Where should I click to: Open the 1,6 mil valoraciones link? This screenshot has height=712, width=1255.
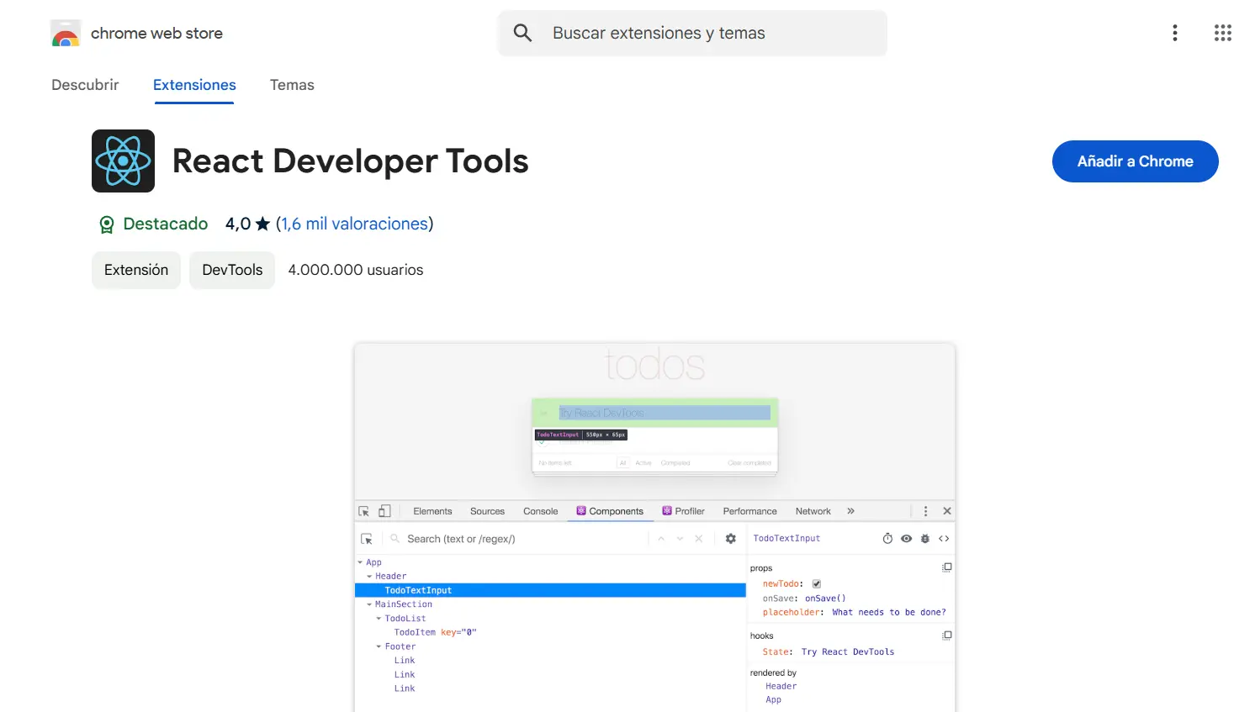(354, 224)
